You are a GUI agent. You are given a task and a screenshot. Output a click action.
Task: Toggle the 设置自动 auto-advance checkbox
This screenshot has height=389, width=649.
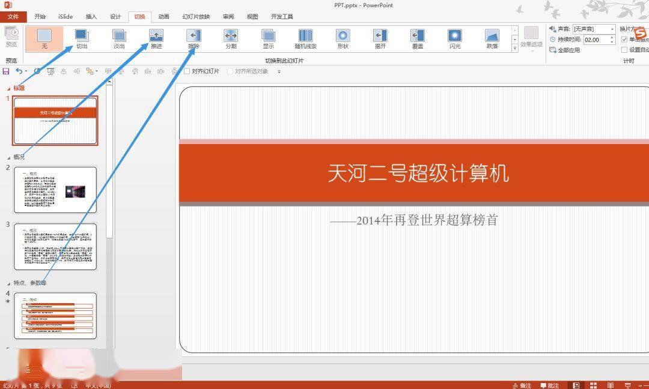[x=624, y=50]
